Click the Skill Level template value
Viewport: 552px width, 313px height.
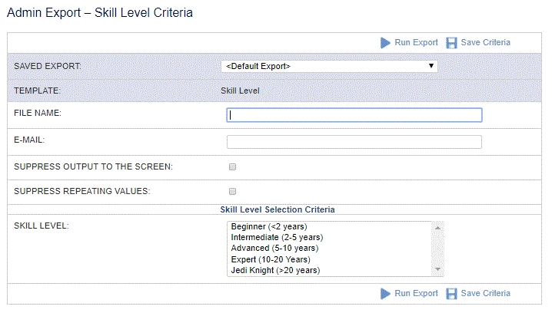point(240,91)
